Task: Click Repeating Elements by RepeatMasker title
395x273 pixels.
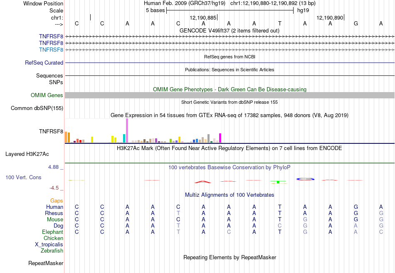Action: coord(230,257)
